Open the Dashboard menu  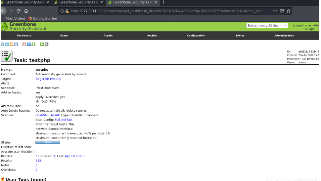click(24, 36)
